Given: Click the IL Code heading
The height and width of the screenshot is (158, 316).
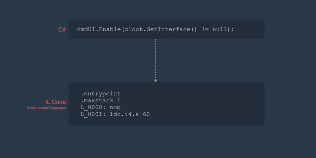Looking at the screenshot, I should [x=56, y=102].
